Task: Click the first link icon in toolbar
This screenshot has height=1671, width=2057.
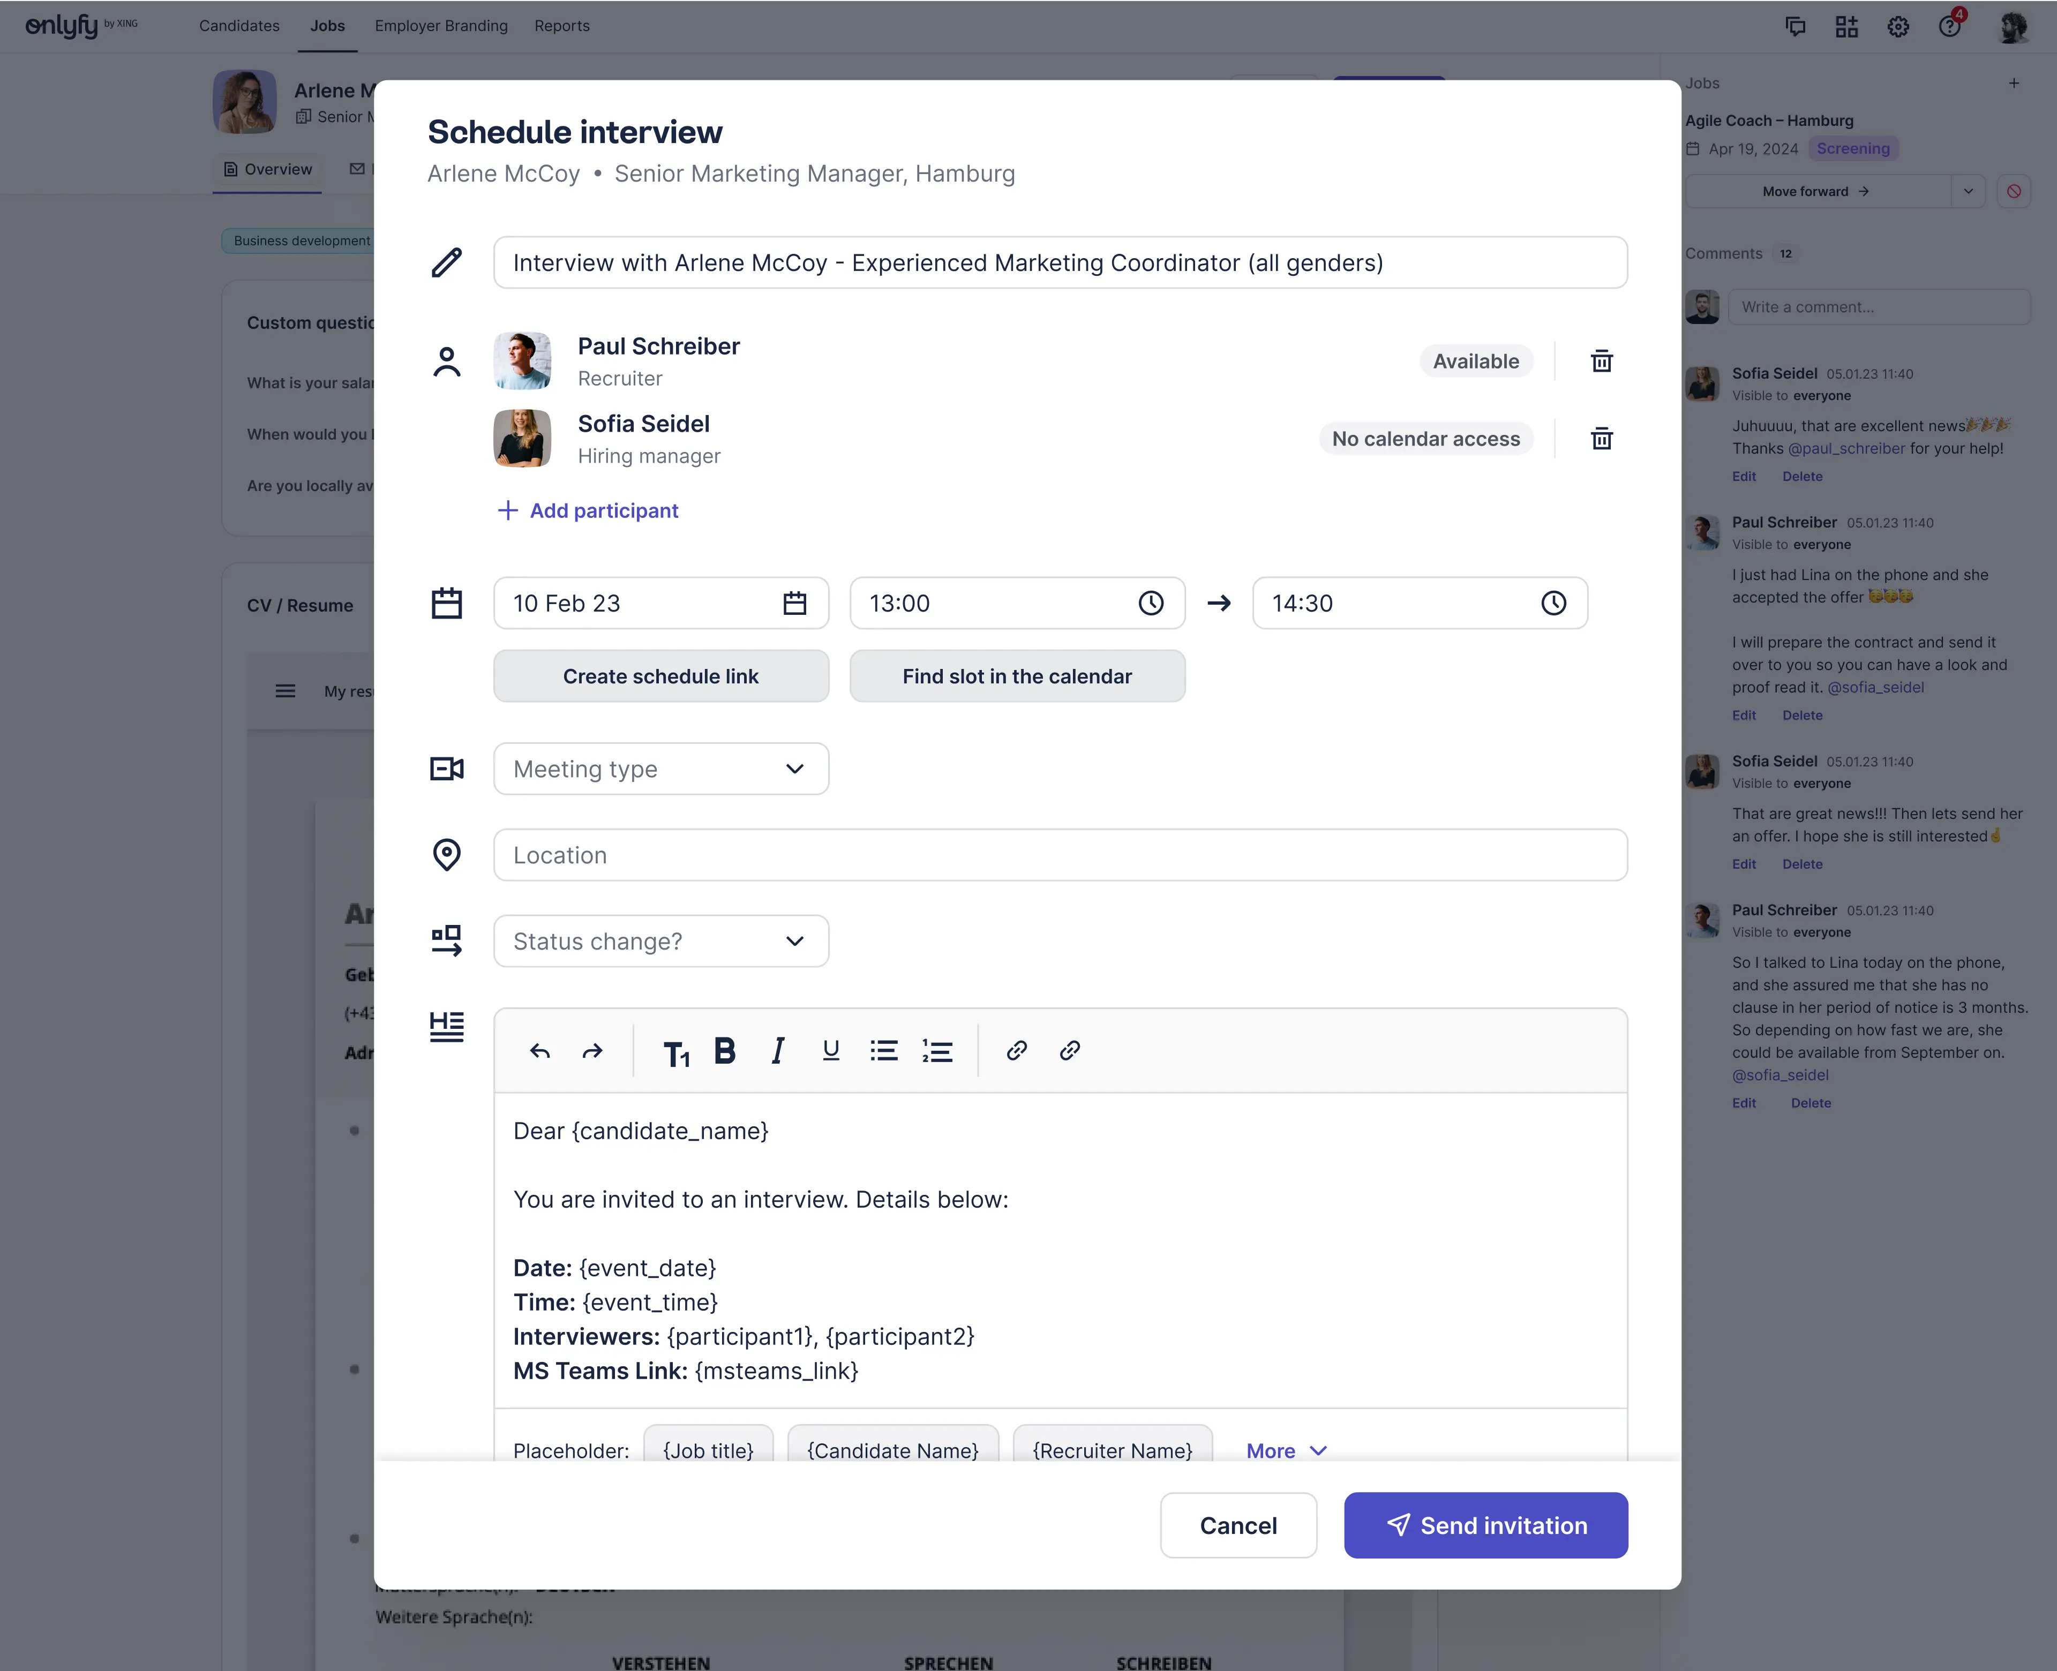Action: (1017, 1051)
